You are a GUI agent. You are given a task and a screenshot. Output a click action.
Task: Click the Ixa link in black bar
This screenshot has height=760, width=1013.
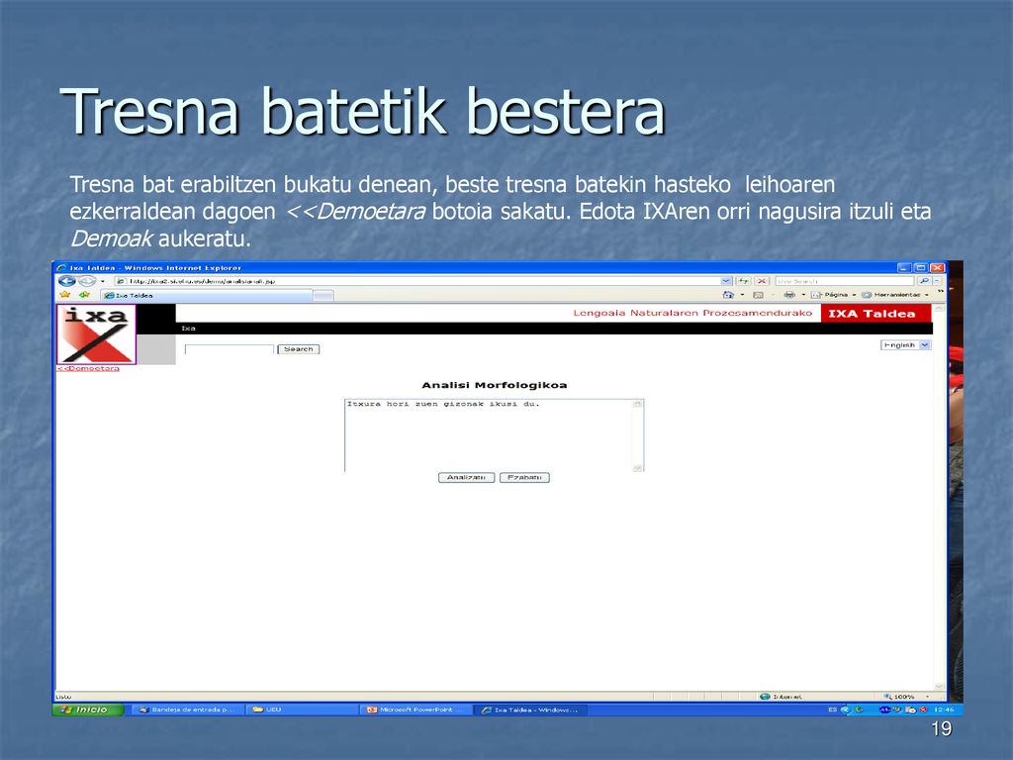pos(188,329)
